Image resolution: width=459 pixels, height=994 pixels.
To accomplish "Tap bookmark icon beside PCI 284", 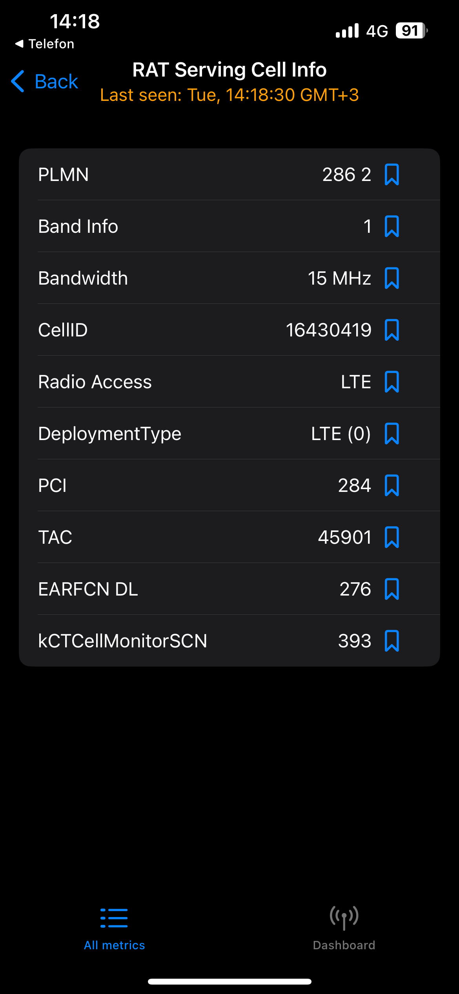I will (x=392, y=485).
